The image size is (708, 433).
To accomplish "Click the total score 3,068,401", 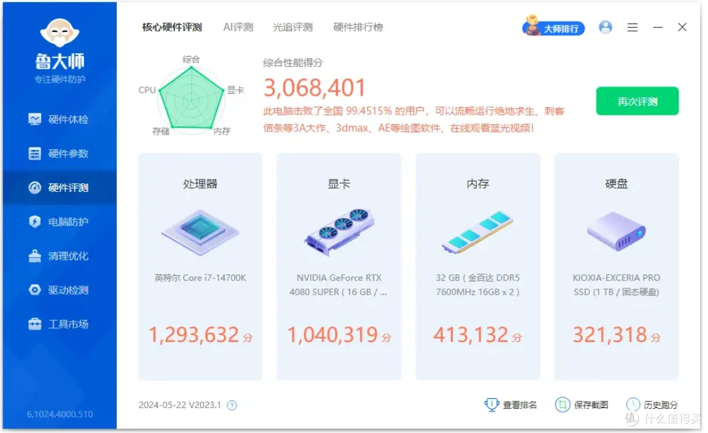I will coord(315,88).
